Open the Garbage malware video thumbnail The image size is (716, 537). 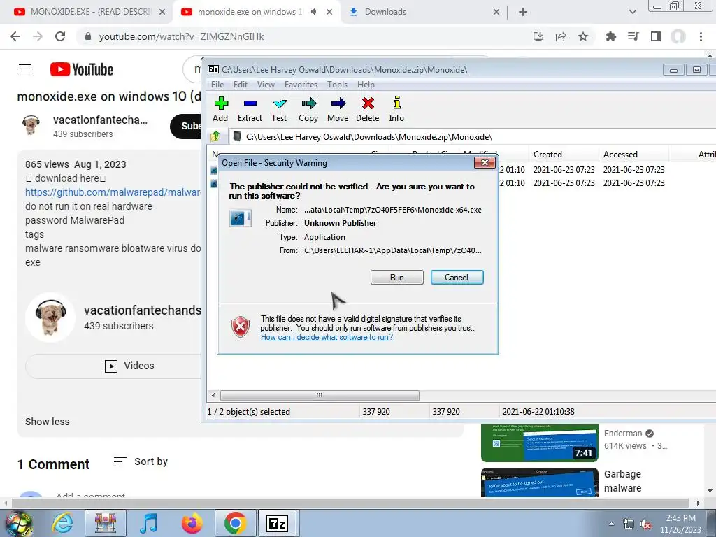pos(540,482)
